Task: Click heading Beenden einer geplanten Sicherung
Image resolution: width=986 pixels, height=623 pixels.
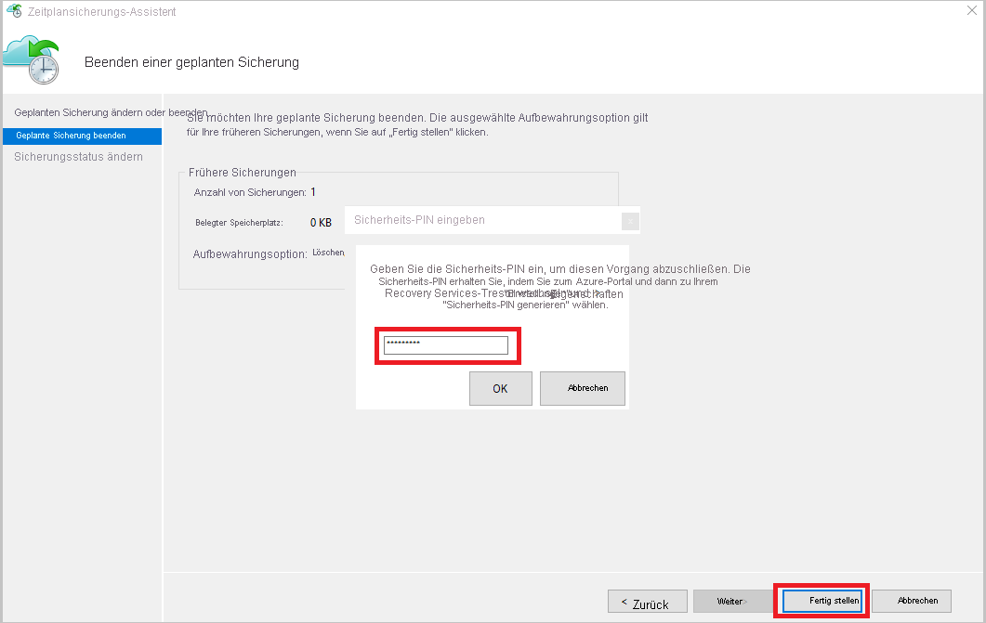Action: pyautogui.click(x=191, y=62)
